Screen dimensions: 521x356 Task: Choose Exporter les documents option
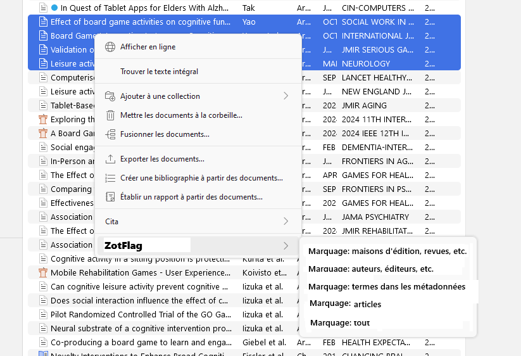click(x=198, y=159)
